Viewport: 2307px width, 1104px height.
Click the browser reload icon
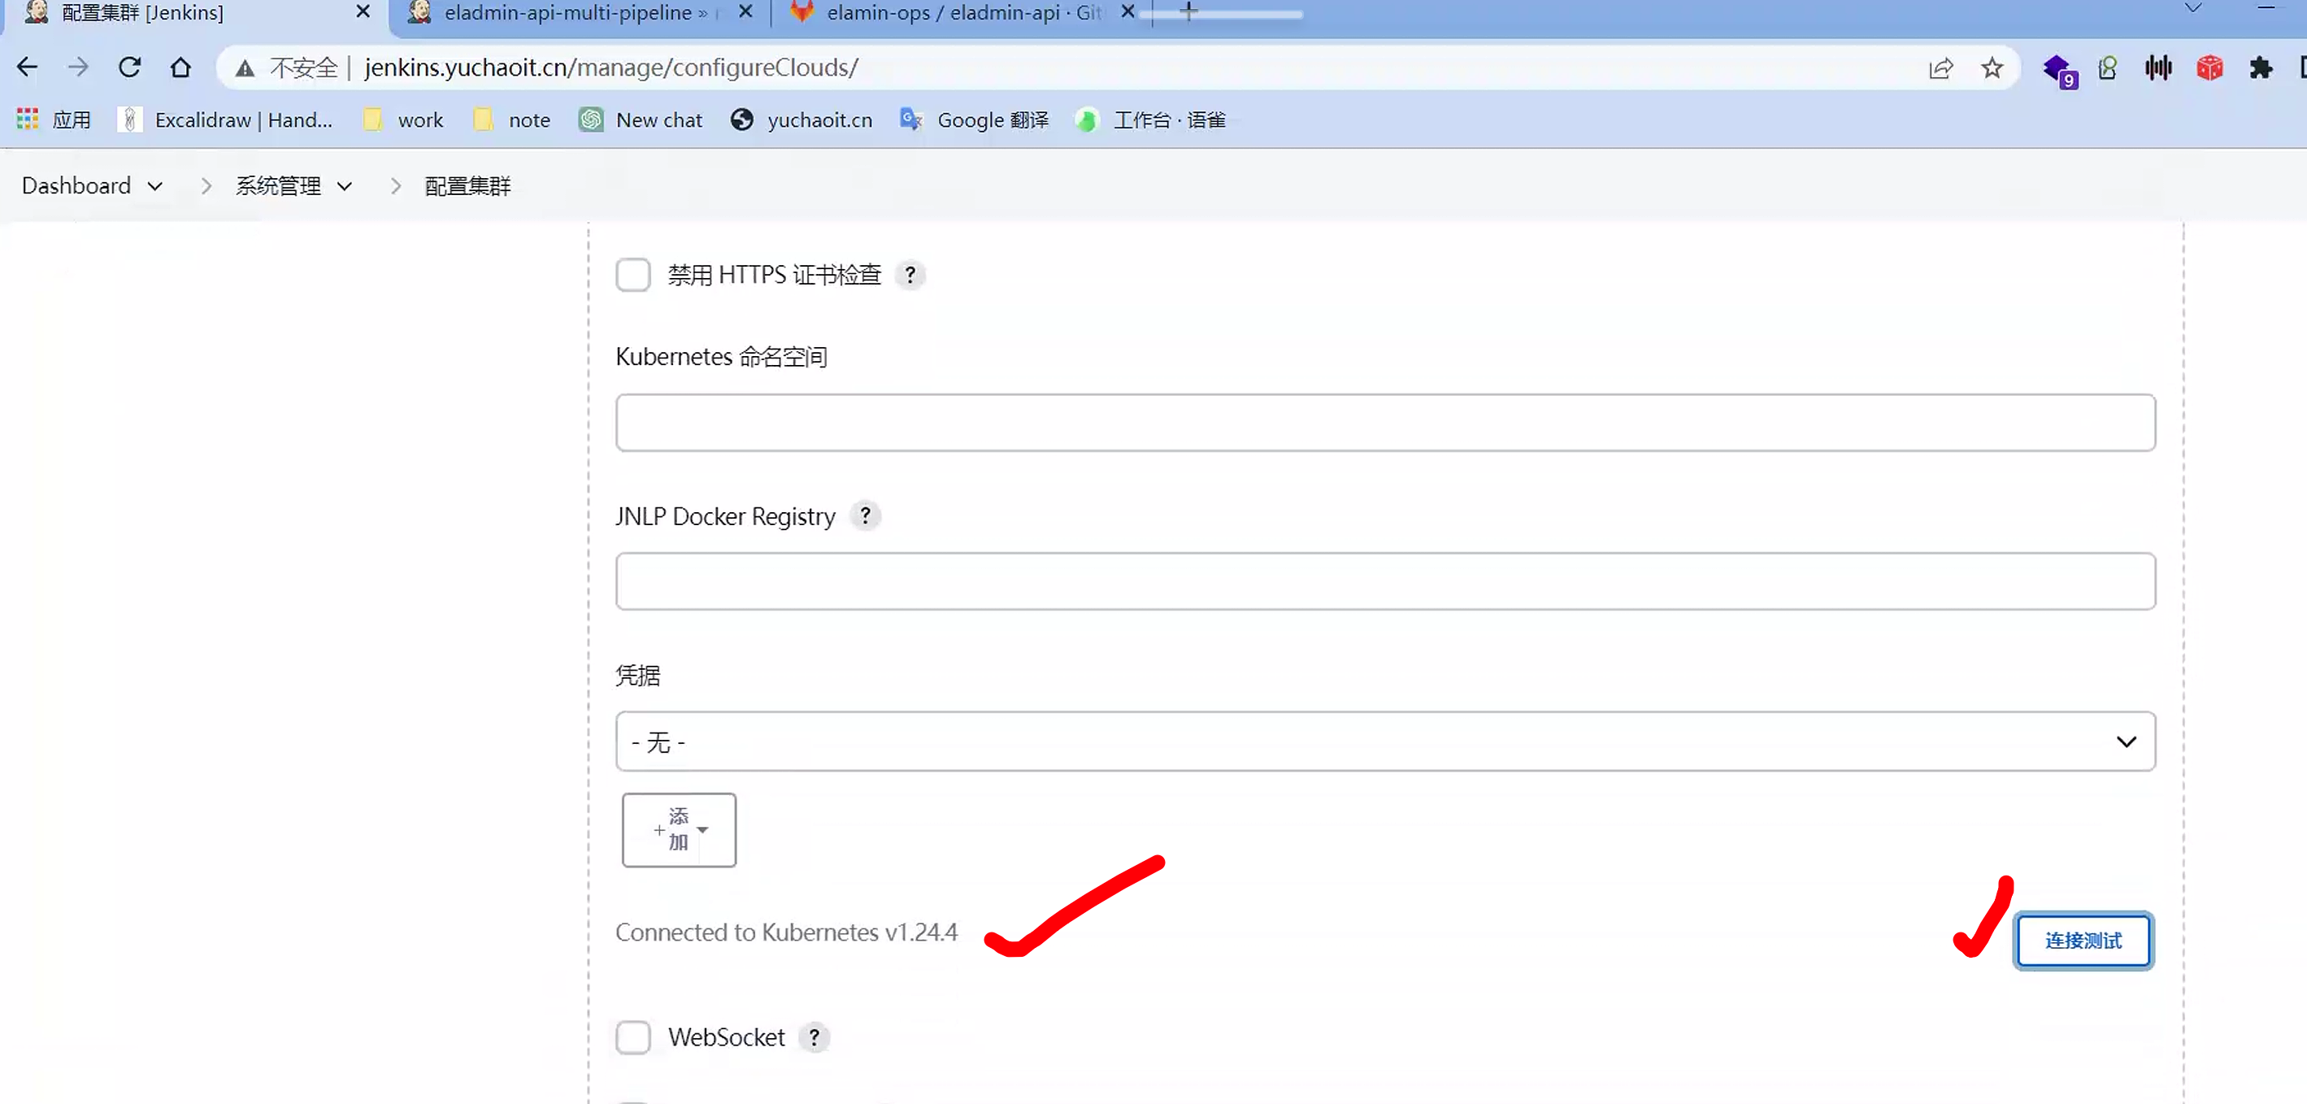[x=130, y=67]
